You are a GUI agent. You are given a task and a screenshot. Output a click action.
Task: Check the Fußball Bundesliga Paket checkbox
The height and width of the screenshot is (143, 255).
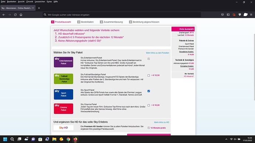pyautogui.click(x=149, y=76)
